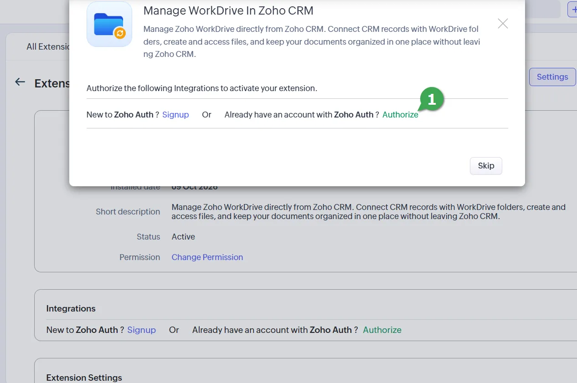Click the 'Active' status value
The height and width of the screenshot is (383, 577).
click(x=183, y=237)
